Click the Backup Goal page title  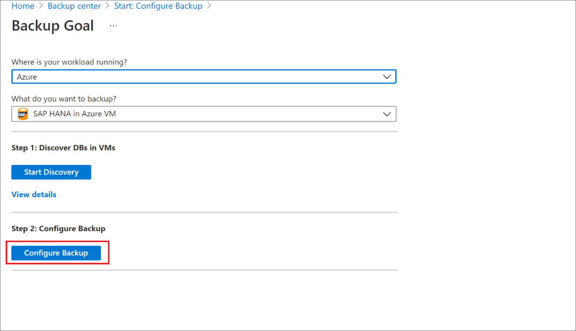(52, 26)
